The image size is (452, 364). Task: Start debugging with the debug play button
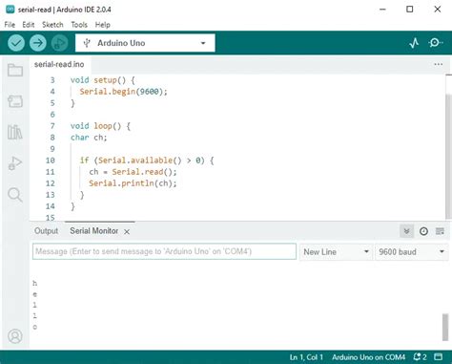(x=59, y=43)
